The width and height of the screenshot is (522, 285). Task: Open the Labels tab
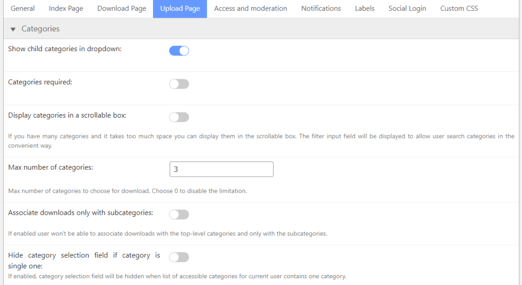tap(364, 8)
